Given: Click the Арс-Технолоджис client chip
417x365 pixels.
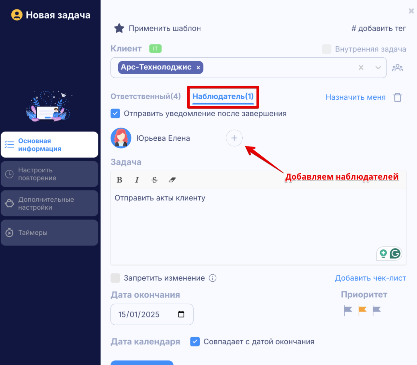Looking at the screenshot, I should coord(161,67).
